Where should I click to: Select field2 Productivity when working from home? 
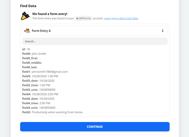click(x=53, y=112)
